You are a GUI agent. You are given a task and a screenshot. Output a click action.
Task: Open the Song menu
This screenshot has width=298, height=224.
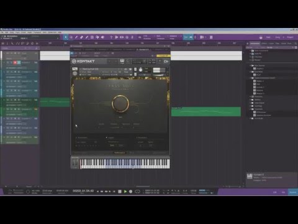coord(12,32)
